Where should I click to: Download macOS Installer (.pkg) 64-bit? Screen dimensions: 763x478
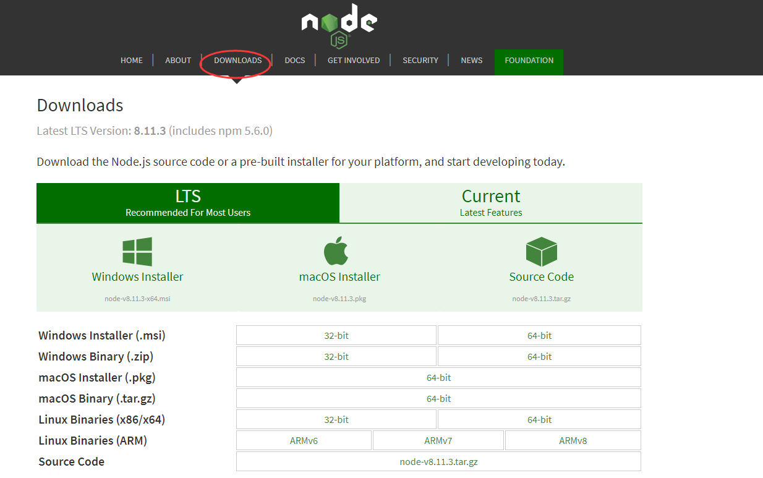439,377
